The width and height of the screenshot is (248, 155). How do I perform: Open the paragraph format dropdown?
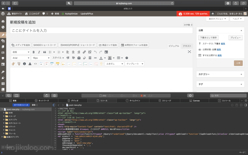coord(21,52)
